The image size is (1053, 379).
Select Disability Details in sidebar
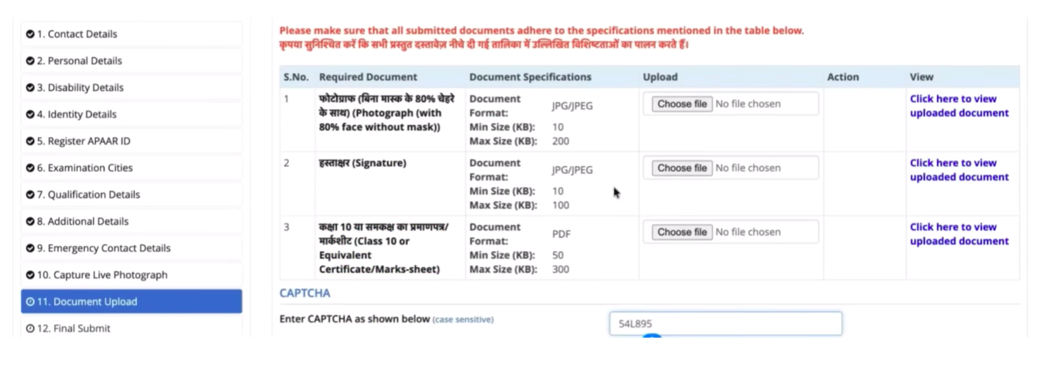80,88
